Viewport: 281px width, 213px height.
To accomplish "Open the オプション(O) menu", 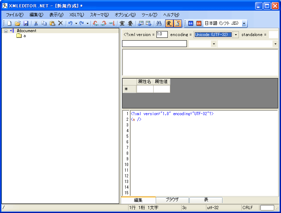I will (x=125, y=15).
